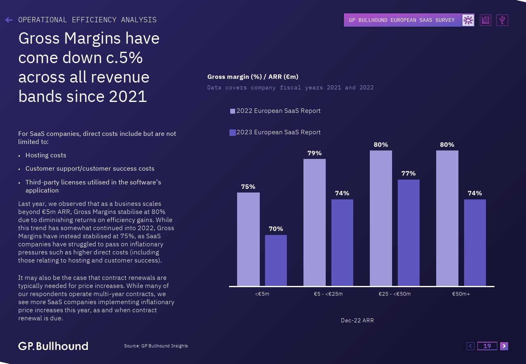Image resolution: width=526 pixels, height=364 pixels.
Task: Click the USB connector section icon
Action: point(502,20)
